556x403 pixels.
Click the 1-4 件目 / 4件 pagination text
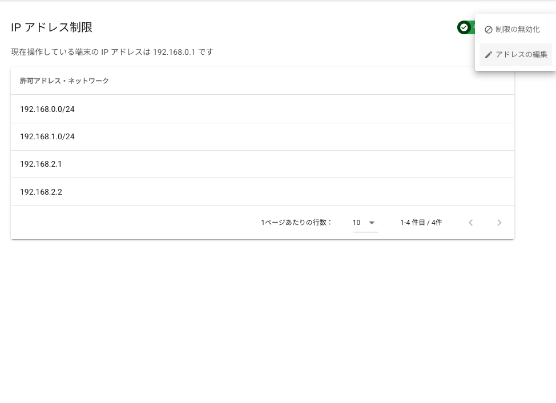point(421,223)
